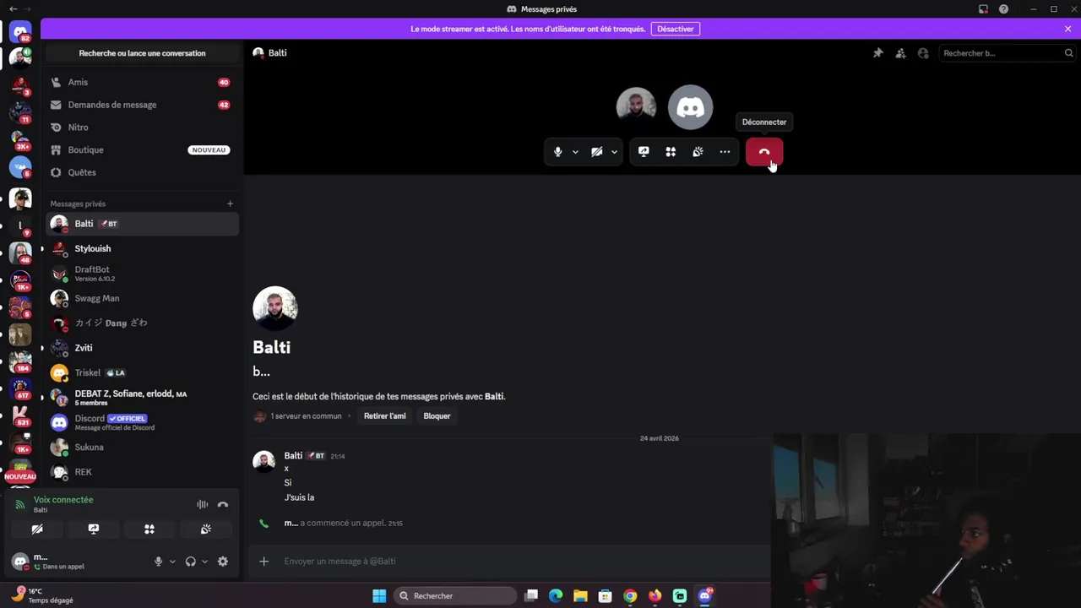Click the Retirer l'ami button

click(x=384, y=415)
